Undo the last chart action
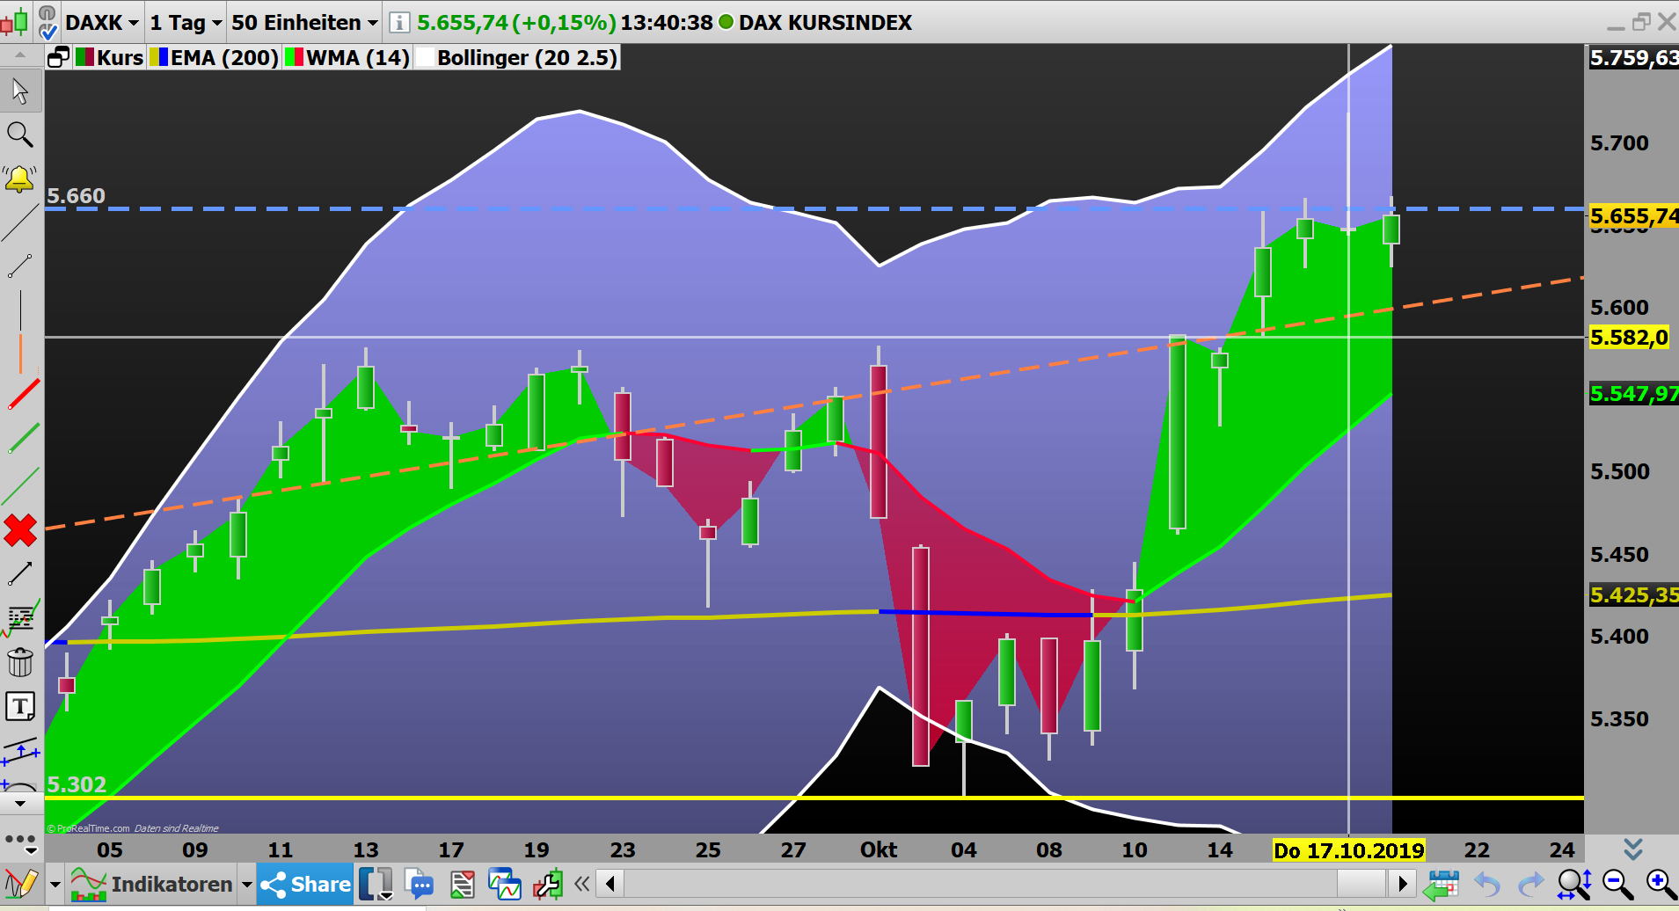 click(x=1487, y=884)
